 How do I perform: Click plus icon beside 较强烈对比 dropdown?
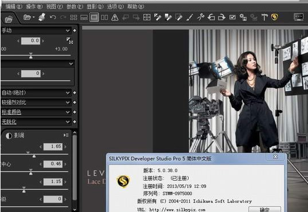[75, 102]
